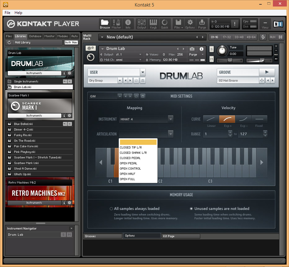Show the on-screen Keyb keyboard
The width and height of the screenshot is (289, 267).
153,24
